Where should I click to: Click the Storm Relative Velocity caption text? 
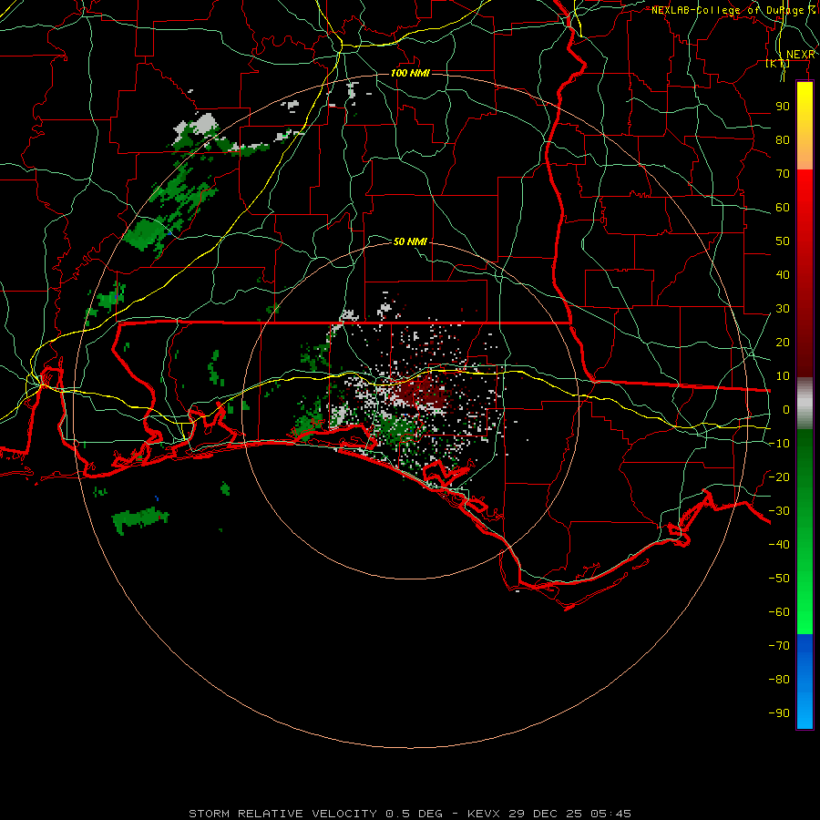pyautogui.click(x=410, y=814)
